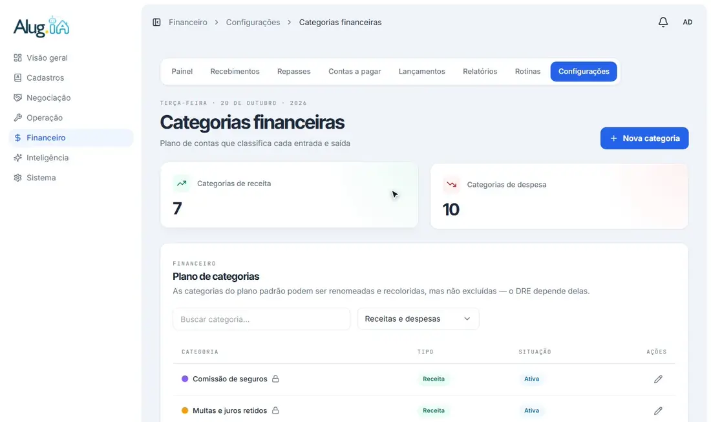
Task: Click the Operação wrench icon
Action: (17, 118)
